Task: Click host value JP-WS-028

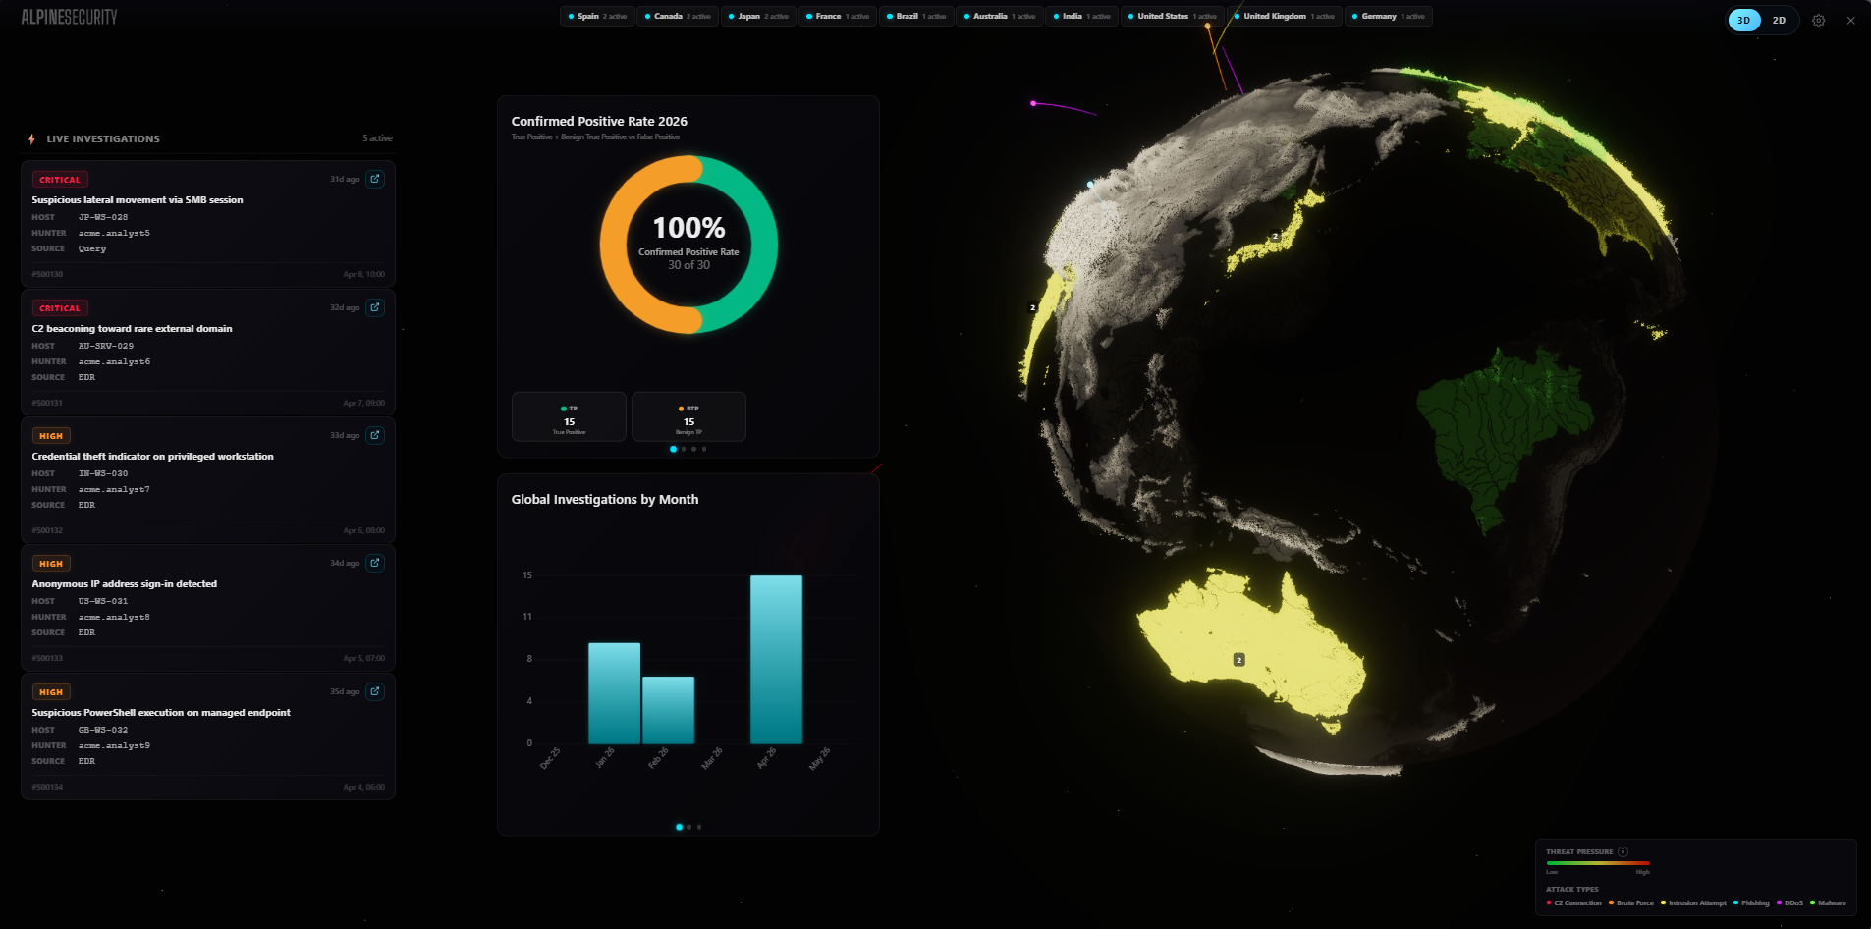Action: click(x=103, y=217)
